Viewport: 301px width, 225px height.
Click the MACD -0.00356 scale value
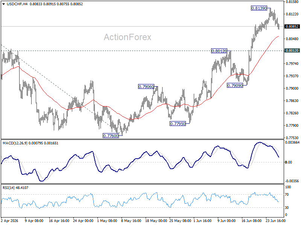point(292,181)
